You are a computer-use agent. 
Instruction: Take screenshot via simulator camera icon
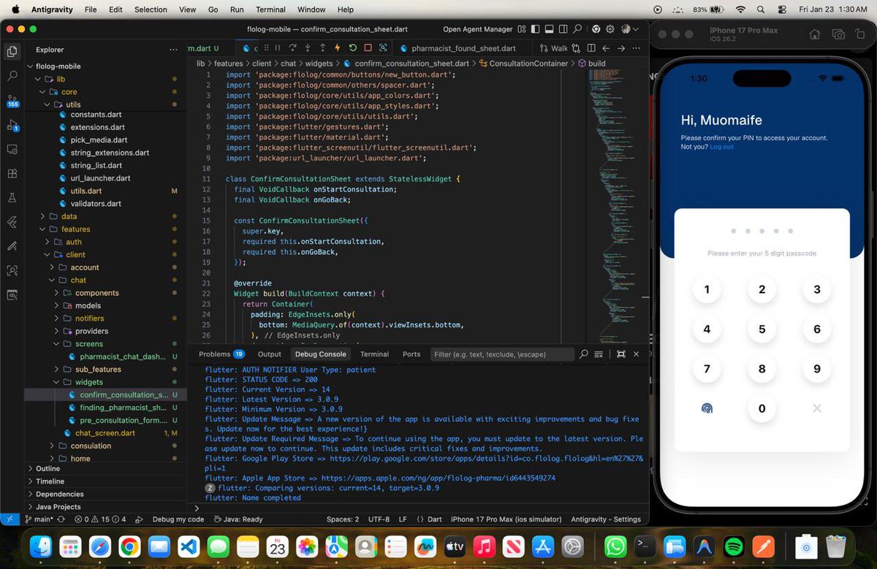click(839, 34)
